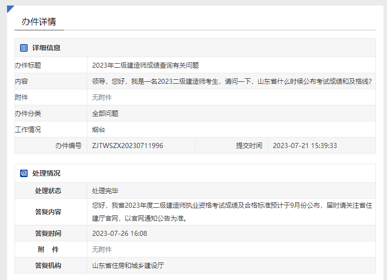Click the 详细信息 section list icon

pos(24,48)
